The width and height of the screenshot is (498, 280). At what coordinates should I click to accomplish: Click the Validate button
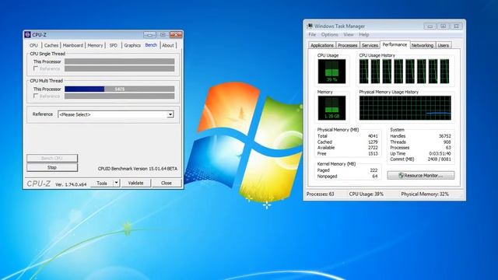coord(135,184)
